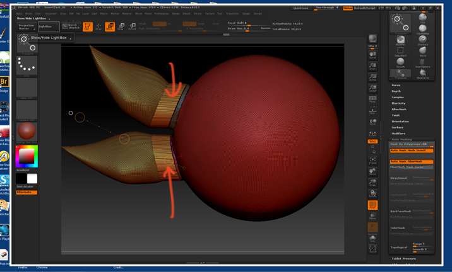Toggle Auto Mask FiberMesh option
The width and height of the screenshot is (452, 272).
tap(411, 161)
